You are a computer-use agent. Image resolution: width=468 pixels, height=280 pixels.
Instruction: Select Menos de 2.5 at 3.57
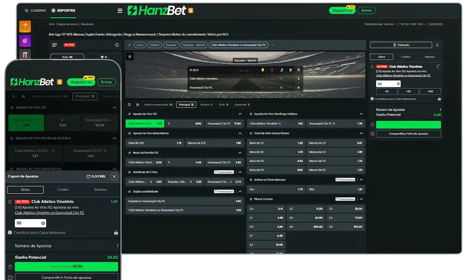pos(335,143)
